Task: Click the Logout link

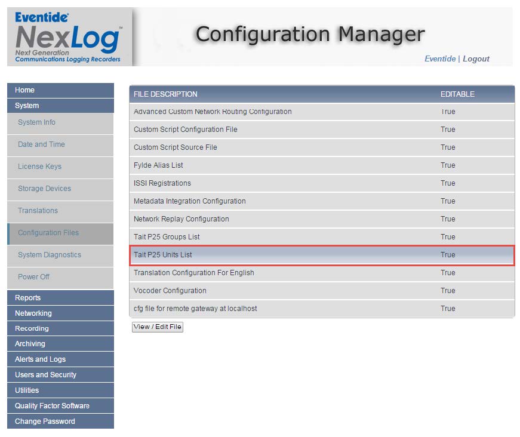Action: click(476, 59)
